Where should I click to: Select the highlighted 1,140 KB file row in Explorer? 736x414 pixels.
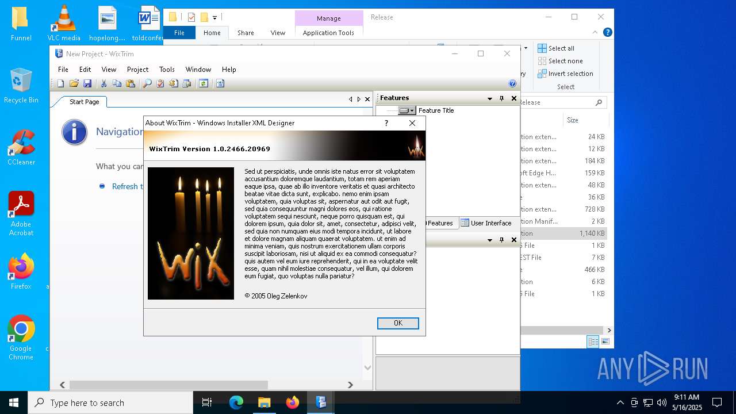point(563,233)
